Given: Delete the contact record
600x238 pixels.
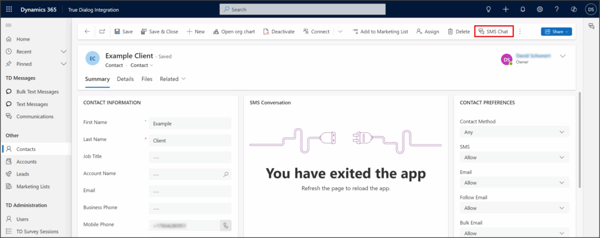Looking at the screenshot, I should [459, 32].
